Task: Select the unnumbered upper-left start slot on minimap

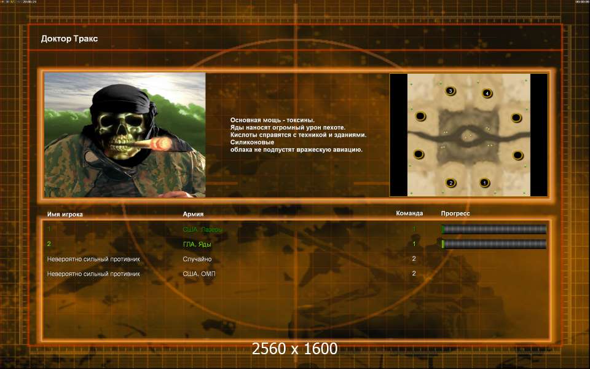Action: 420,116
